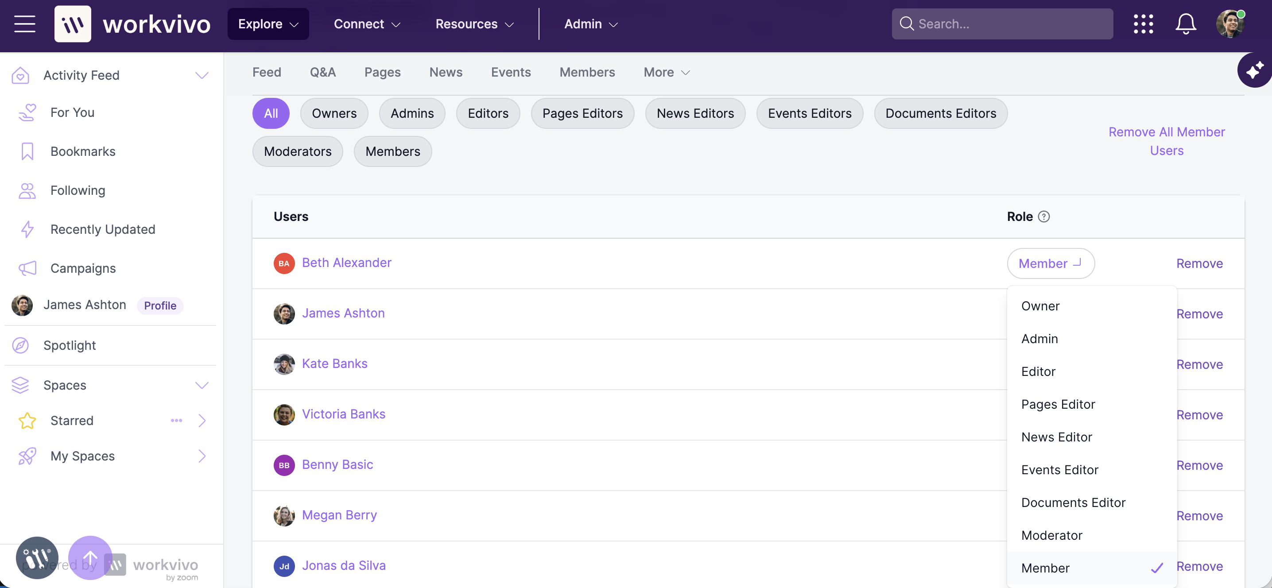The width and height of the screenshot is (1272, 588).
Task: Open the user profile avatar menu
Action: [x=1229, y=24]
